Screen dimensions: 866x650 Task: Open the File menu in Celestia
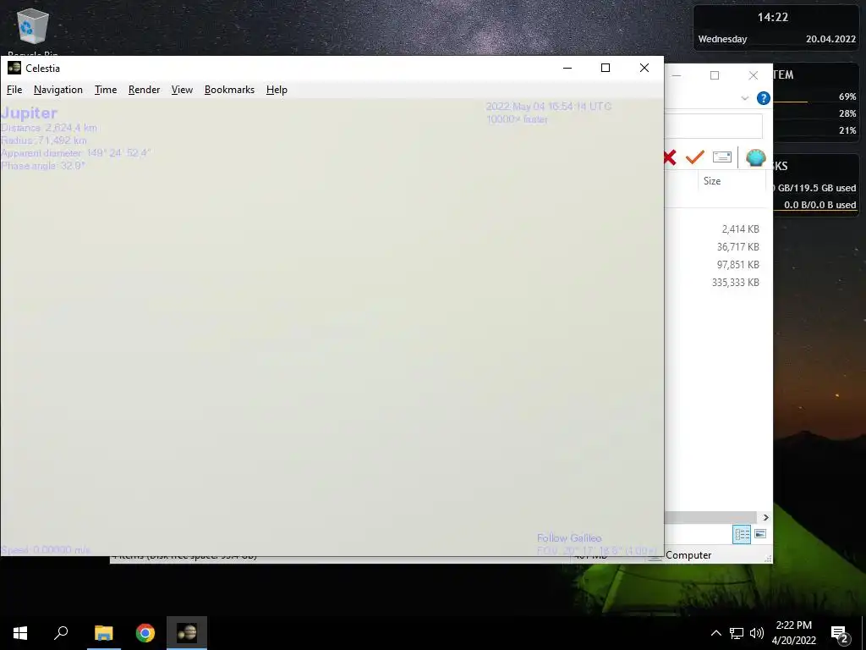click(14, 90)
